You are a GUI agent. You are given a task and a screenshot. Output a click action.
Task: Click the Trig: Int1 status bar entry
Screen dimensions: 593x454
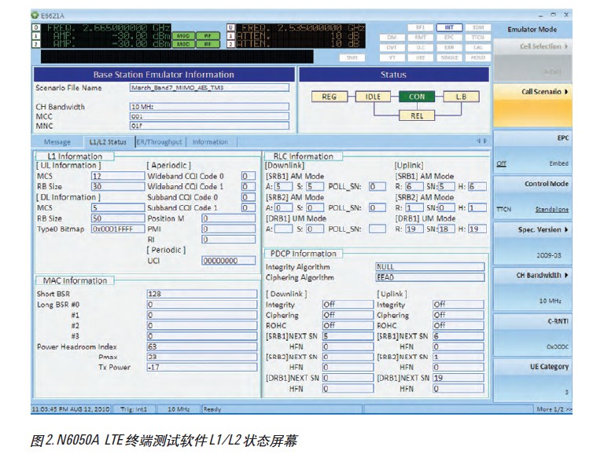pos(134,409)
